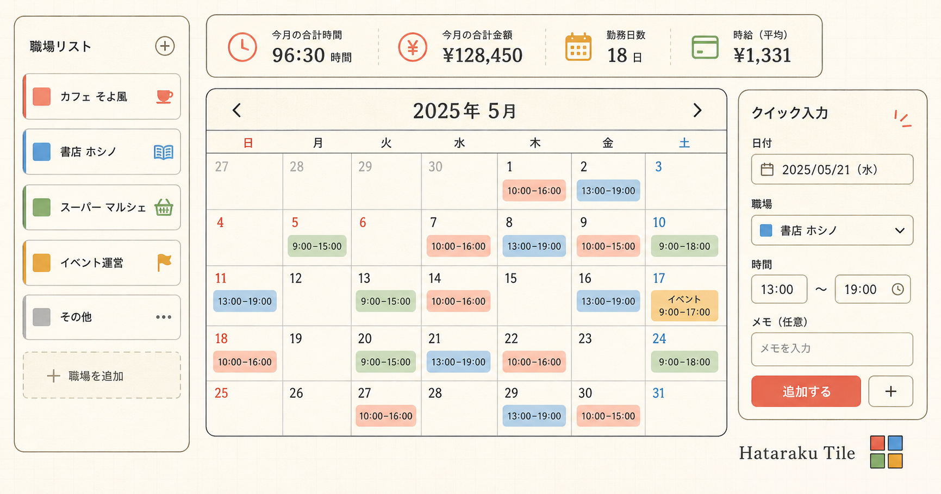941x494 pixels.
Task: Click the dashed 職場を追加 button
Action: [102, 376]
